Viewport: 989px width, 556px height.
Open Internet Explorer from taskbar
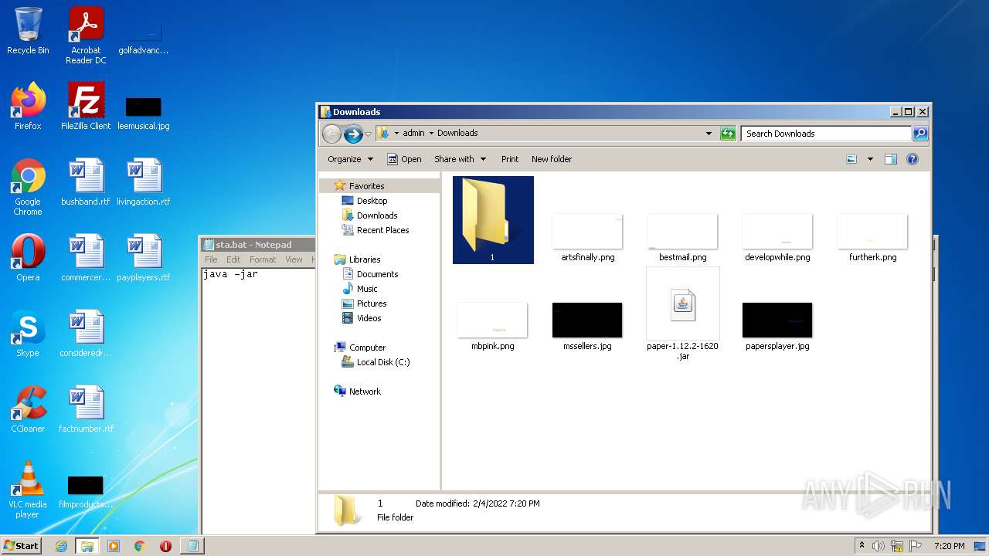tap(61, 546)
